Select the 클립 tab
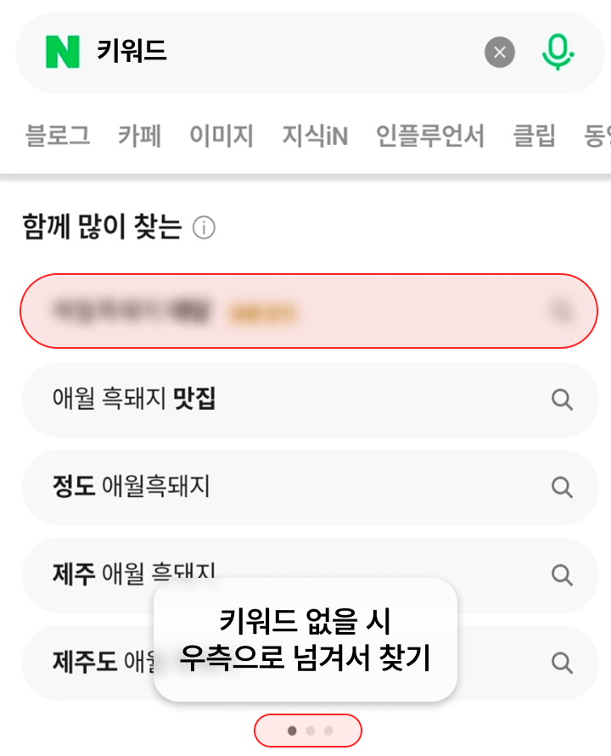611x756 pixels. [x=535, y=136]
